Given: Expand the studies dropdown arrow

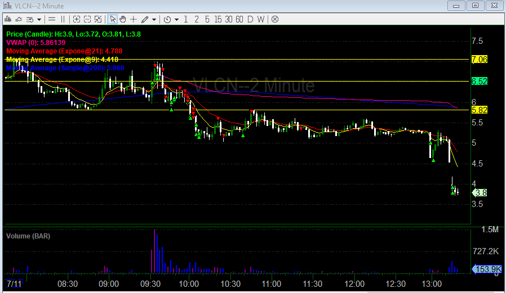Looking at the screenshot, I should point(39,20).
